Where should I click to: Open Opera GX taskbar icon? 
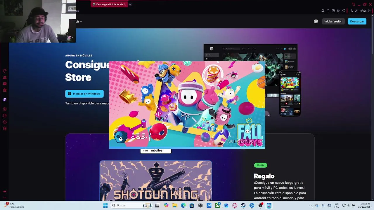coord(235,205)
